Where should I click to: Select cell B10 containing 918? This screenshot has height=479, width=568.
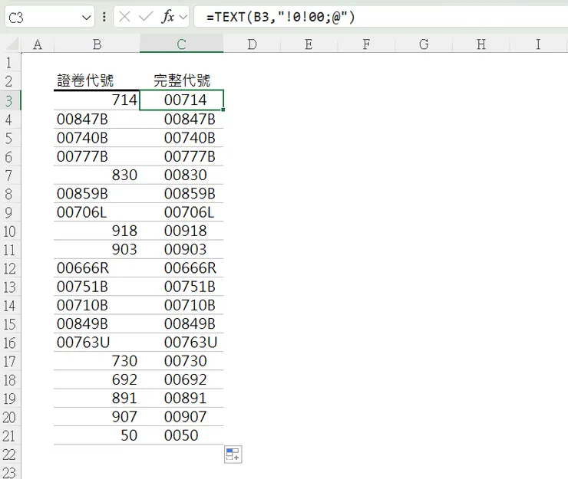97,231
